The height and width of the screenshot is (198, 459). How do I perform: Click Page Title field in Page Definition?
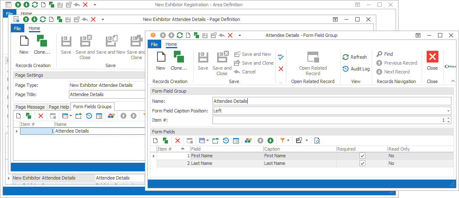tap(107, 94)
